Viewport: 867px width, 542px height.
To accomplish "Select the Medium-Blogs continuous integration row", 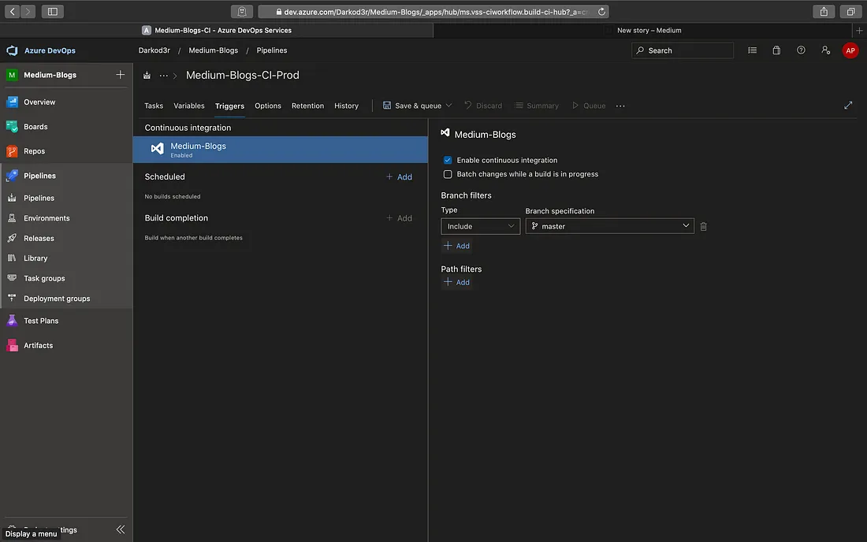I will point(281,150).
